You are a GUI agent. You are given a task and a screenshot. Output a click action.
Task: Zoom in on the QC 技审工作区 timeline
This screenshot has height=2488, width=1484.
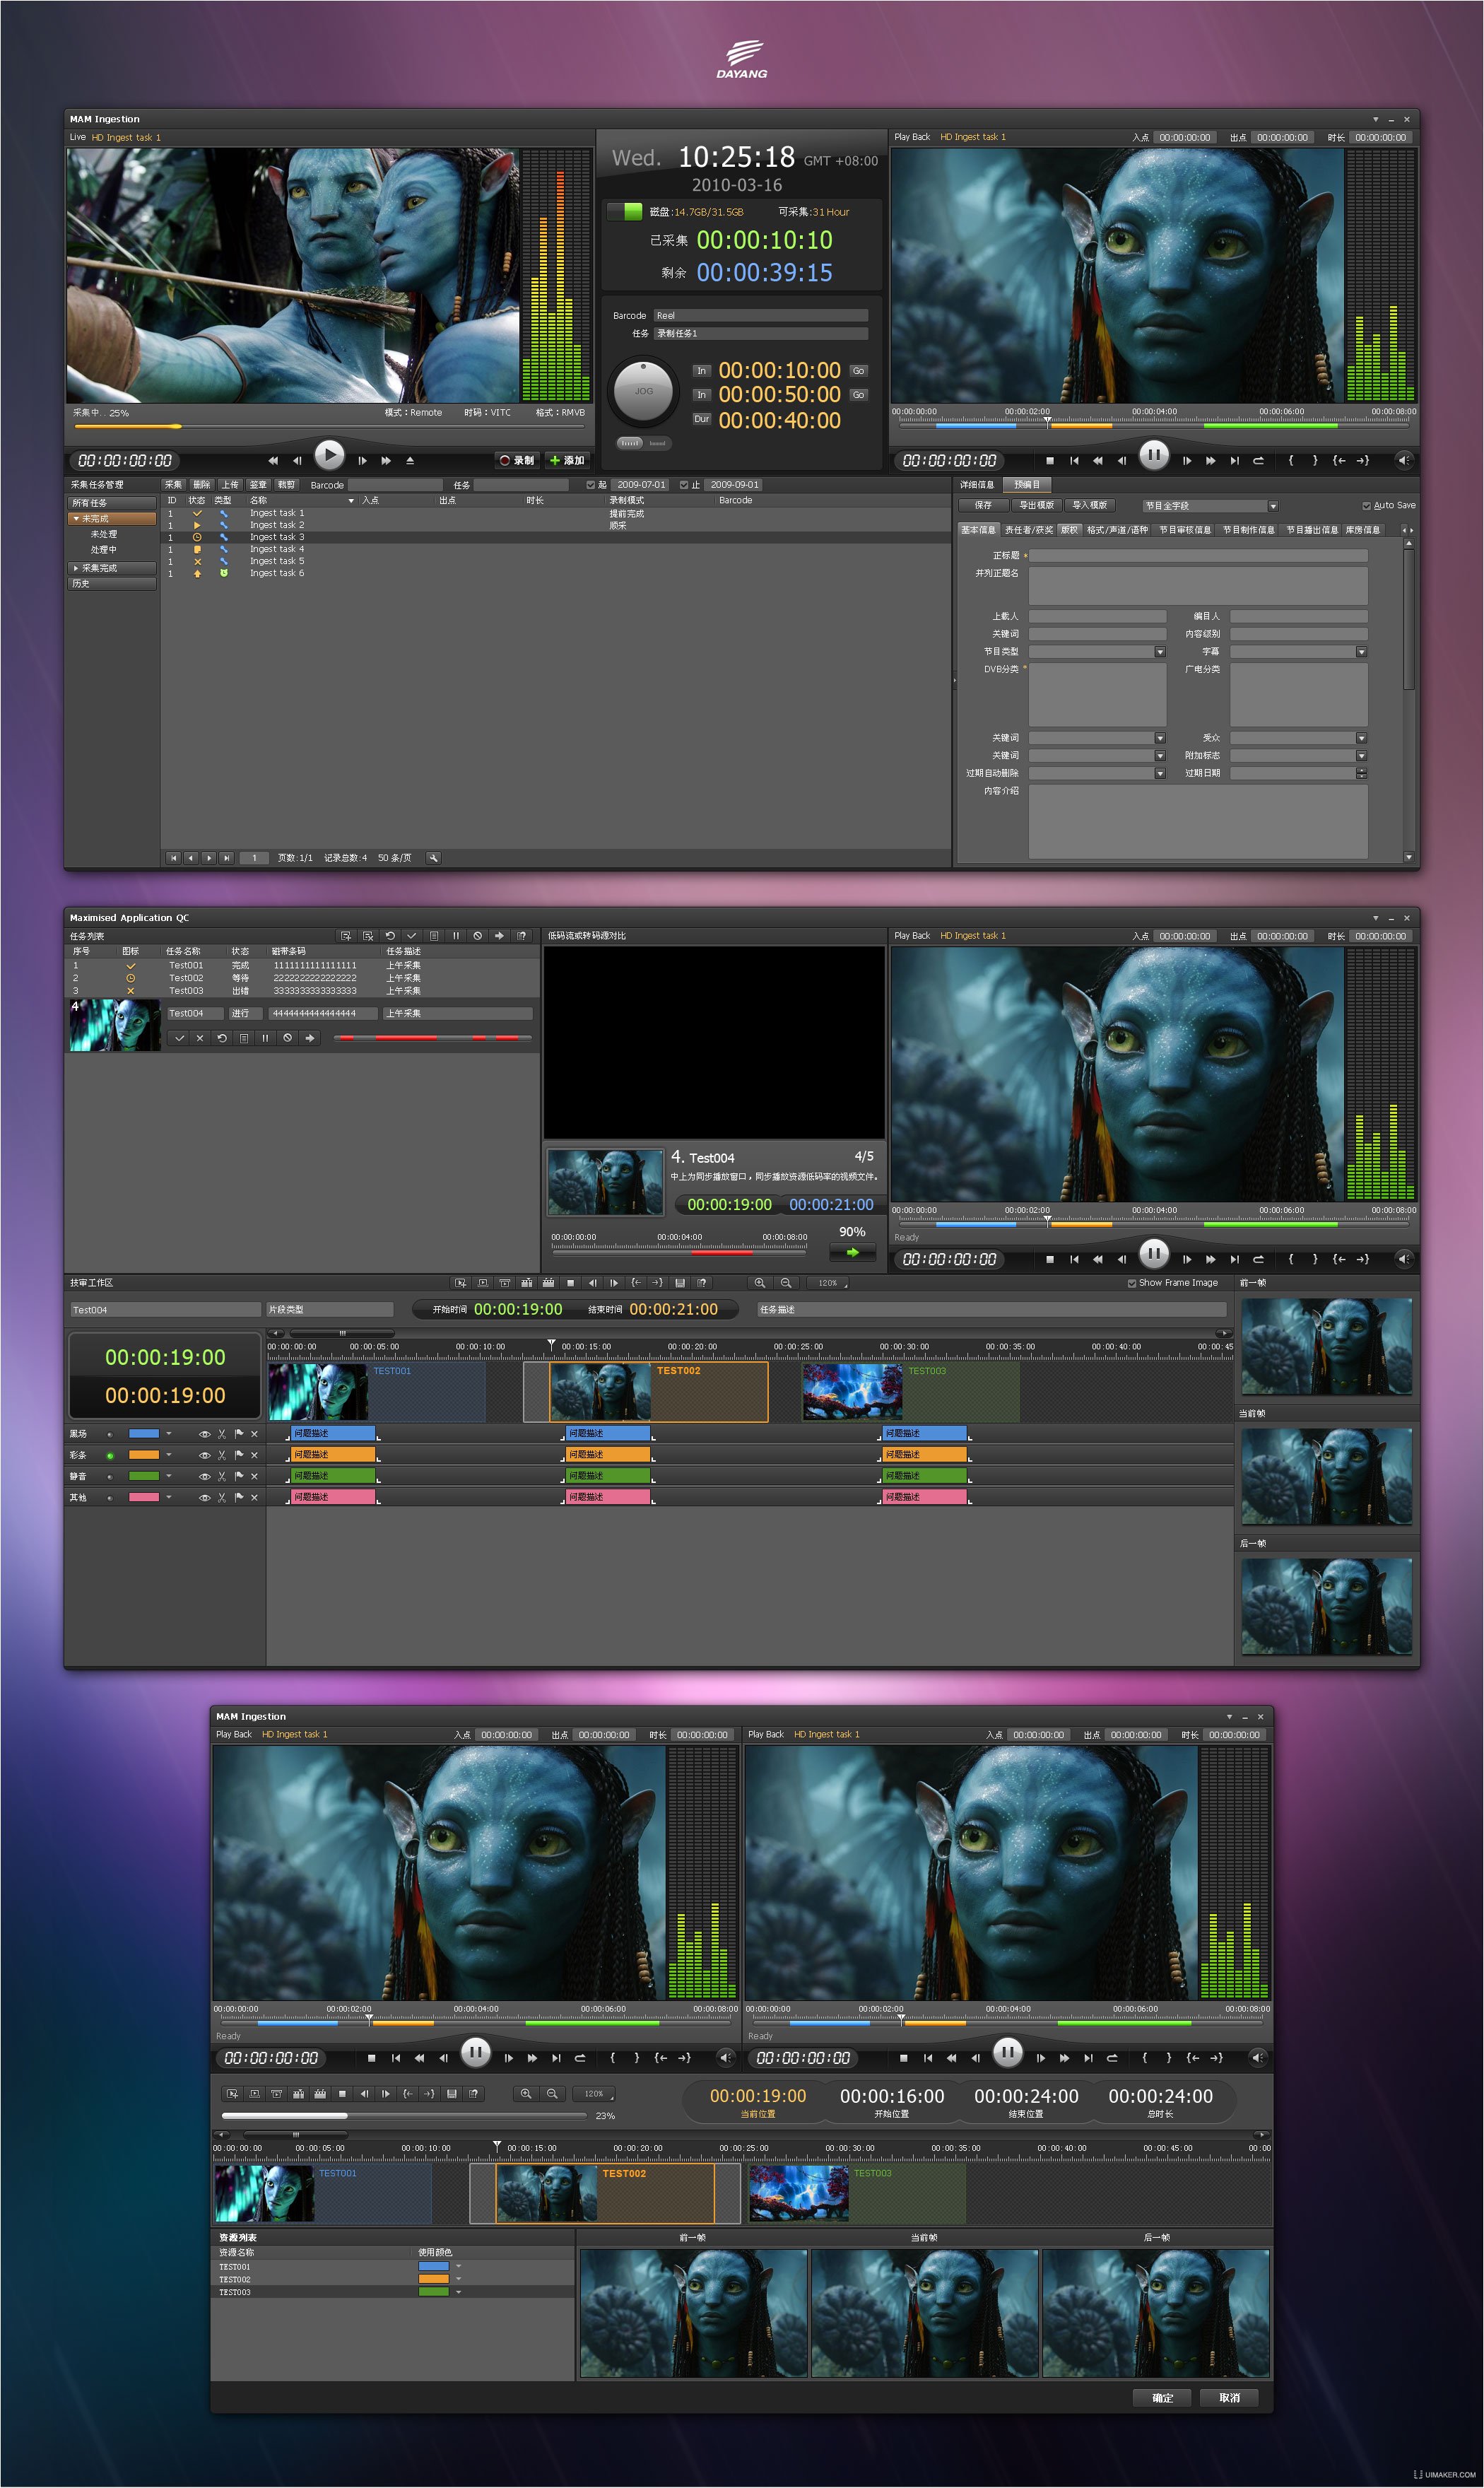760,1283
